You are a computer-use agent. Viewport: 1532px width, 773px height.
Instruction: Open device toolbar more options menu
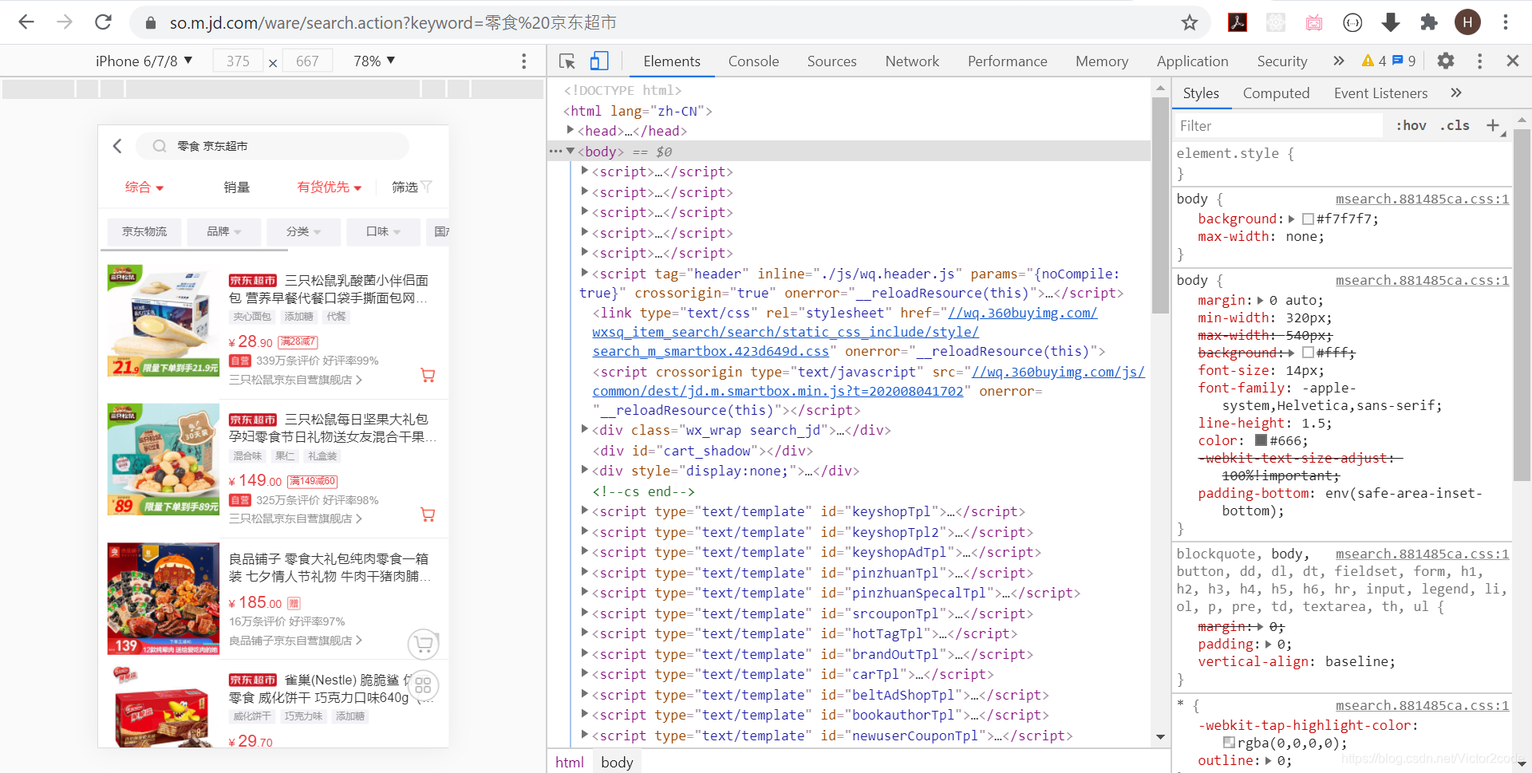coord(523,61)
